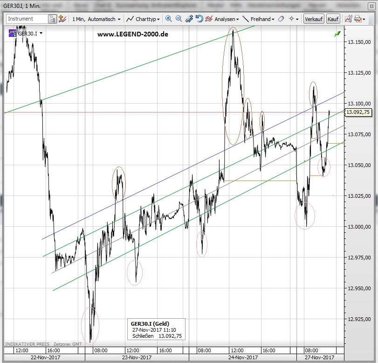The height and width of the screenshot is (363, 378).
Task: Click the 12.925,00 price axis label
Action: [x=359, y=319]
